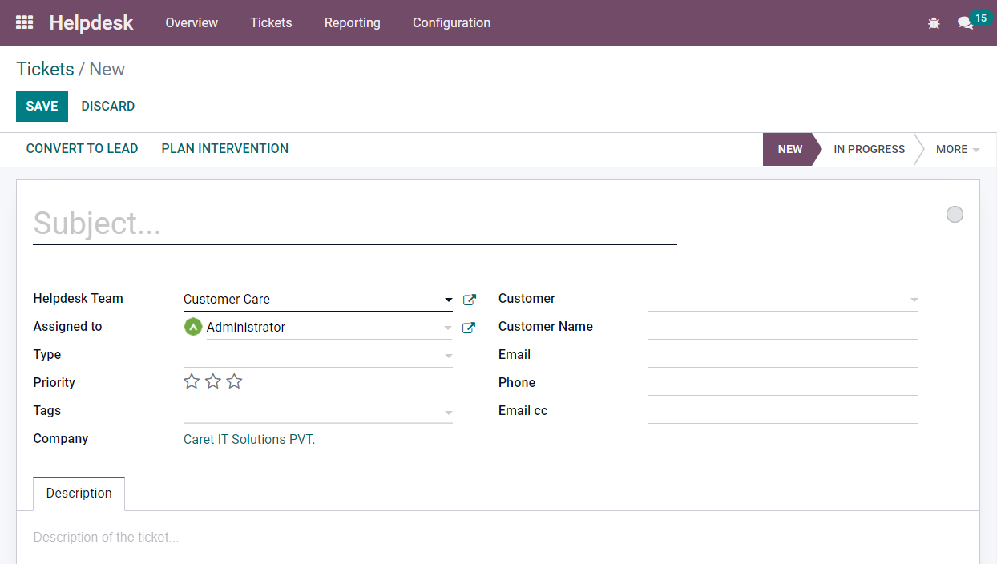Set the ticket priority to three stars
Screen dimensions: 997x564
[234, 381]
